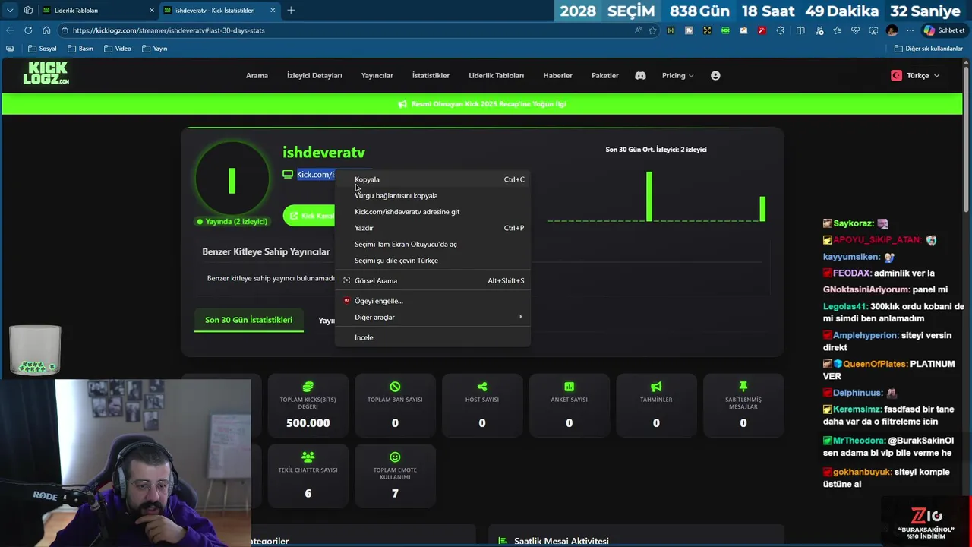Open favorites list toolbar icon
This screenshot has width=972, height=547.
pyautogui.click(x=837, y=30)
